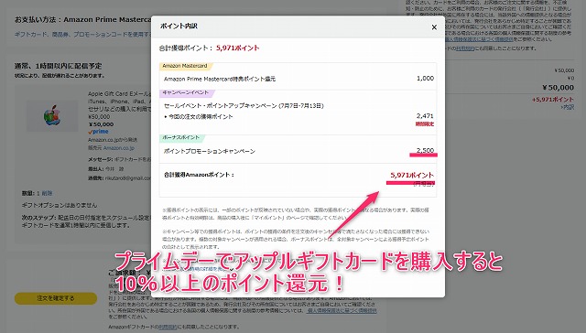586x333 pixels.
Task: Click the ボーナスポイント label tag
Action: 181,138
